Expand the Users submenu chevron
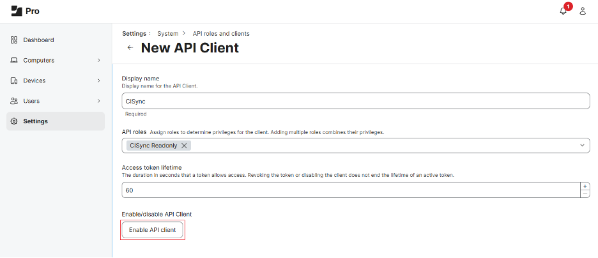598x258 pixels. click(99, 101)
